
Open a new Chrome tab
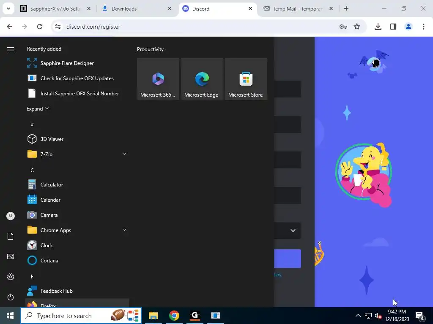(x=346, y=8)
